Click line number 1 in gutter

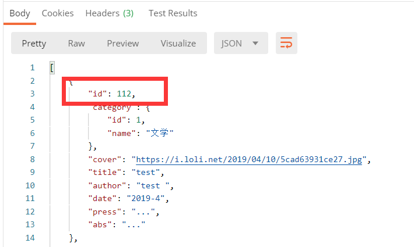pos(32,68)
